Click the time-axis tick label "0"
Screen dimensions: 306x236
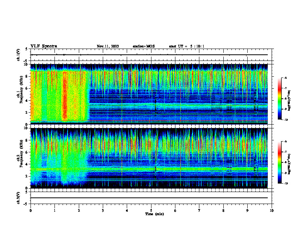pyautogui.click(x=31, y=211)
